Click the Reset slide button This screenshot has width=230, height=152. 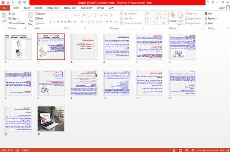coord(39,18)
